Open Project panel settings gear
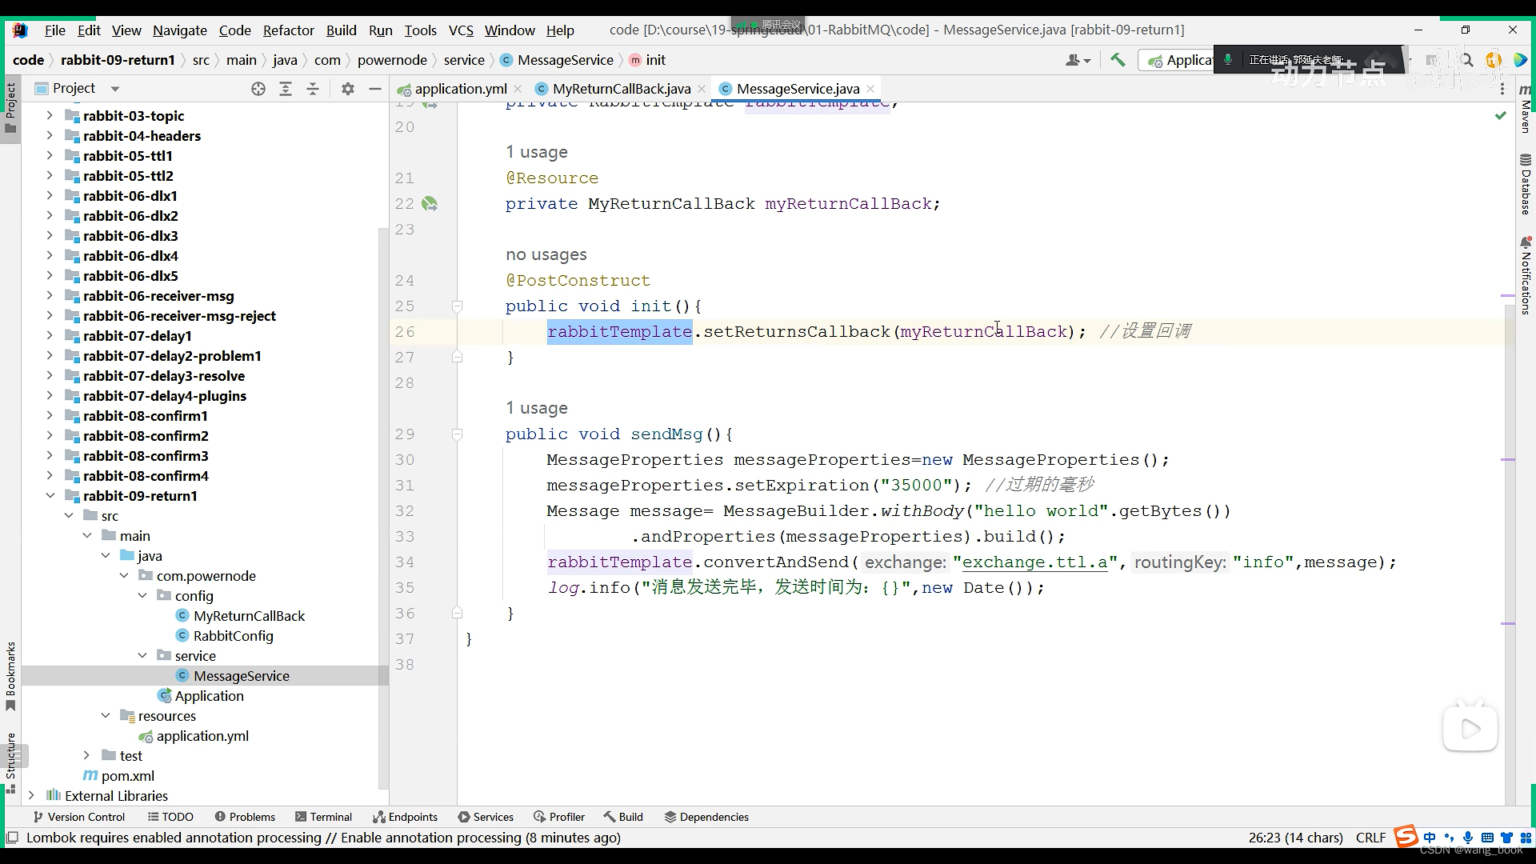 347,89
